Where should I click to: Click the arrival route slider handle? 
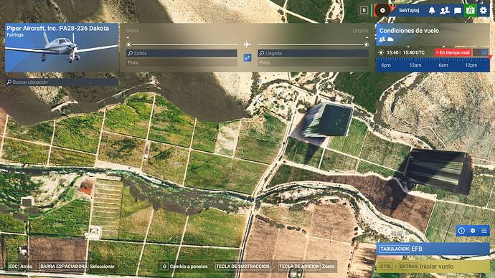click(366, 44)
